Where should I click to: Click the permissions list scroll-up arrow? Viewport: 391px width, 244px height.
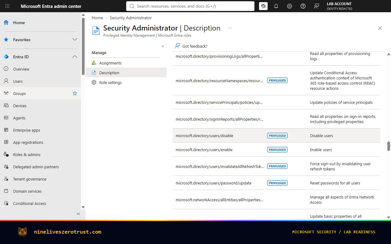[x=389, y=54]
